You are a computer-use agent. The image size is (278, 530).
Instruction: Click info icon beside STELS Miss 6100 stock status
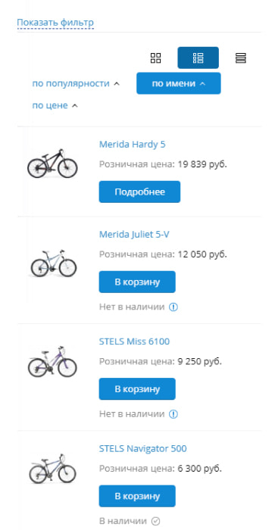click(173, 414)
